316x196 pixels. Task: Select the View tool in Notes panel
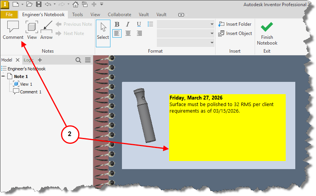32,30
